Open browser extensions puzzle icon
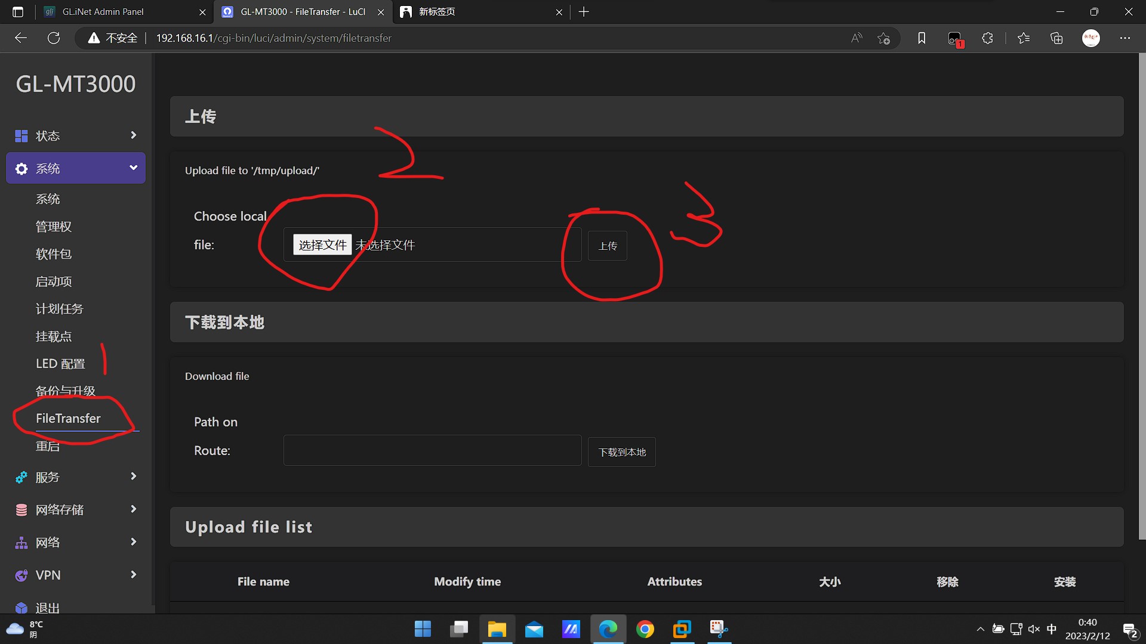Screen dimensions: 1146x644 (x=987, y=38)
